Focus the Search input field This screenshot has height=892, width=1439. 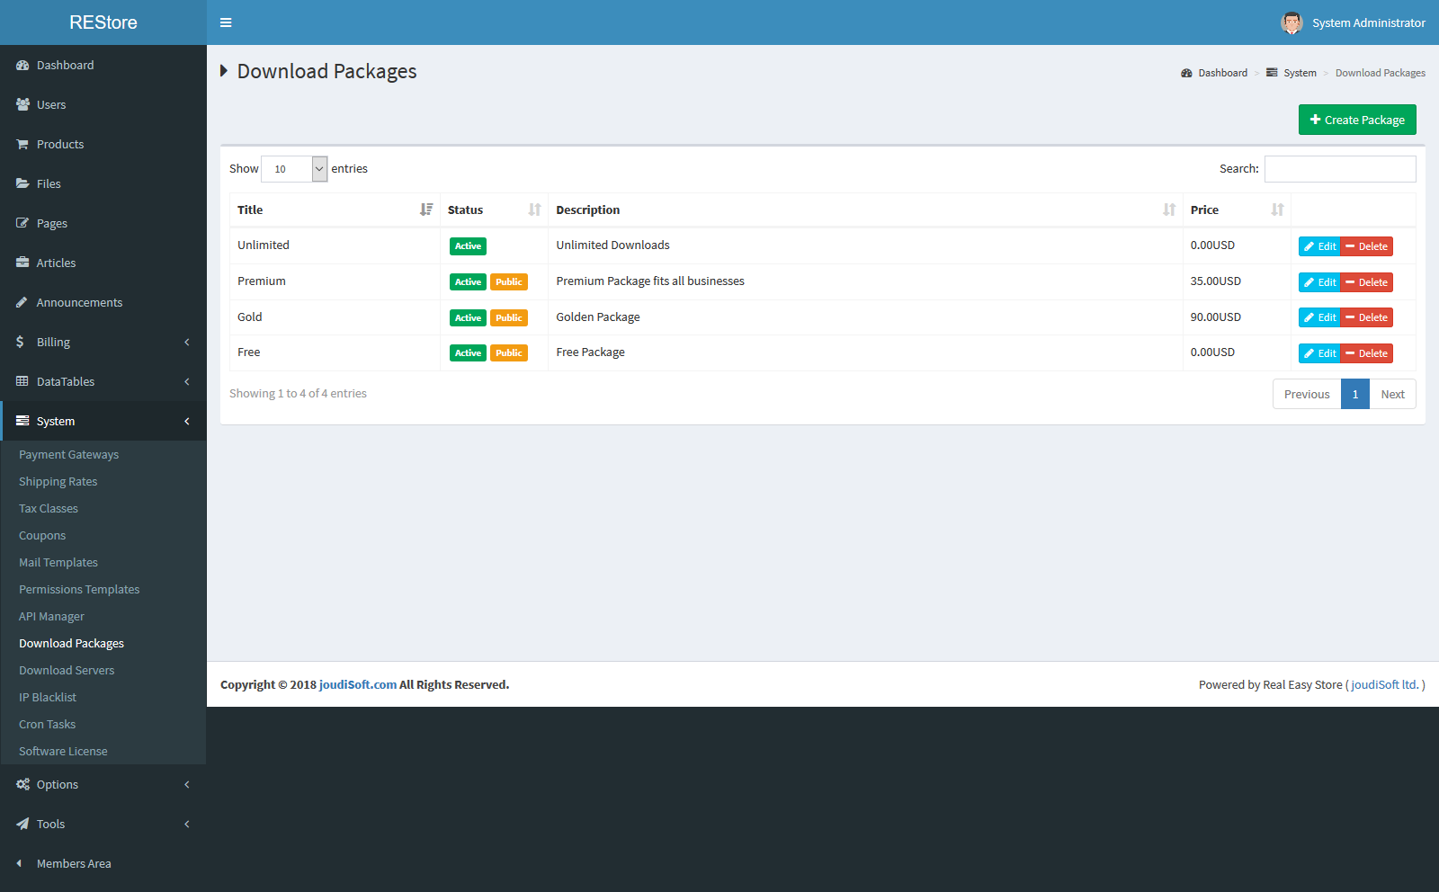pos(1340,169)
